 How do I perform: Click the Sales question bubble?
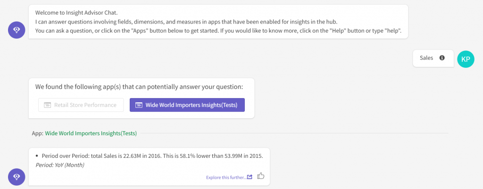433,58
